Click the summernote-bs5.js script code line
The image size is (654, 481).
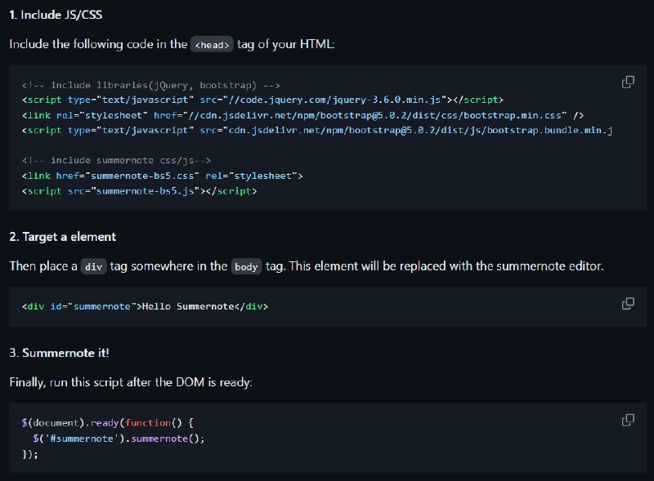pos(139,191)
